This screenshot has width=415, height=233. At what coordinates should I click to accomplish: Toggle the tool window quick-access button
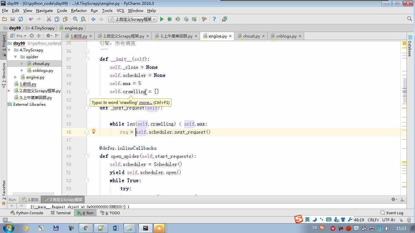click(x=5, y=220)
